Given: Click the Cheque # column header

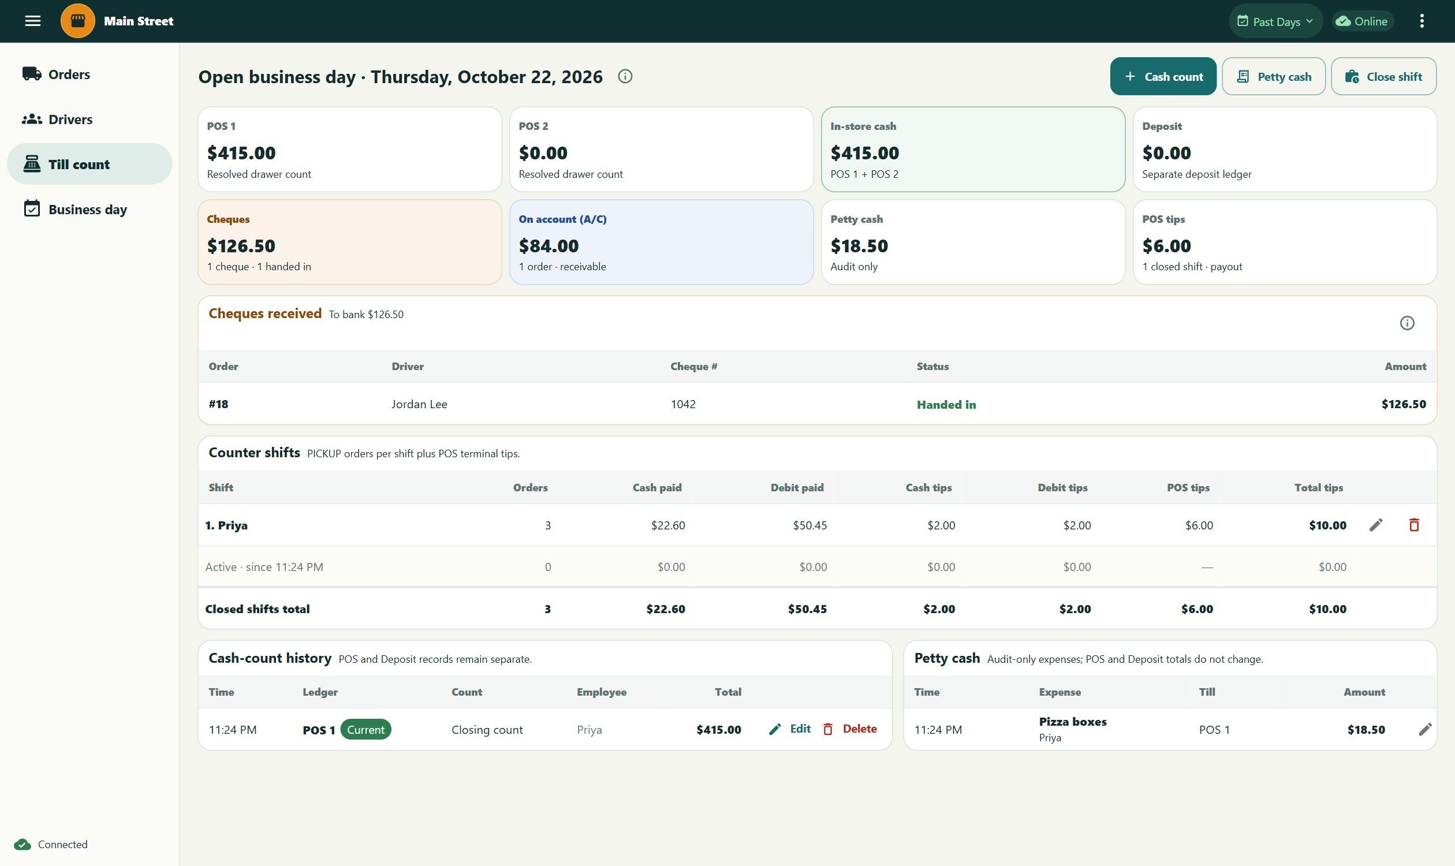Looking at the screenshot, I should pyautogui.click(x=693, y=367).
